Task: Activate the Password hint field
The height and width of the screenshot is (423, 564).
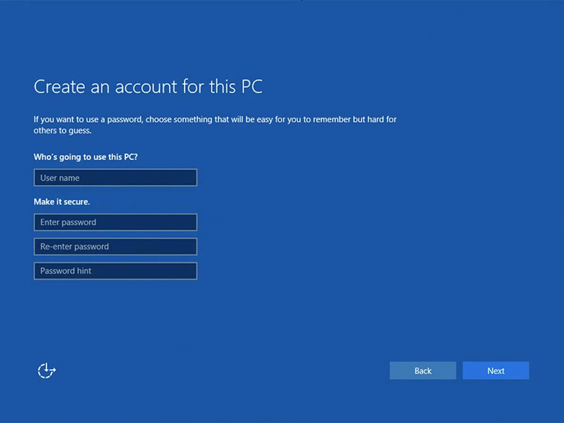Action: 115,271
